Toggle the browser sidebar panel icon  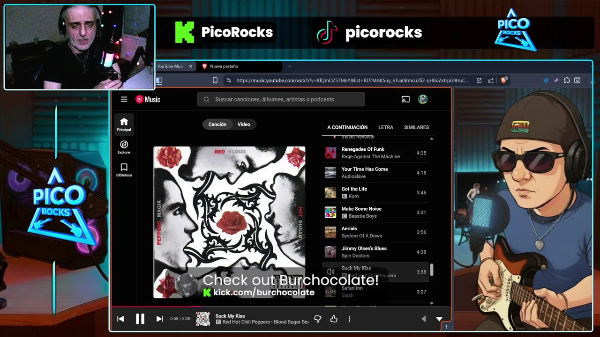point(159,81)
